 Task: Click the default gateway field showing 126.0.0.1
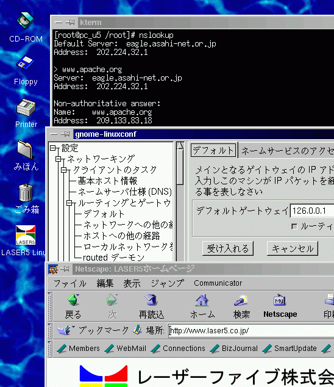tap(312, 211)
